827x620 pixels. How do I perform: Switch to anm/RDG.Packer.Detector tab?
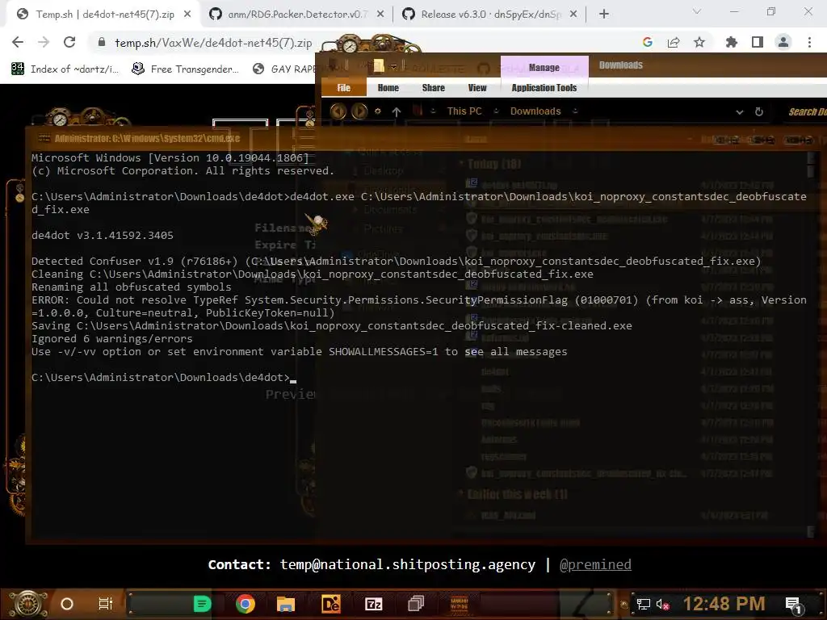pyautogui.click(x=296, y=15)
